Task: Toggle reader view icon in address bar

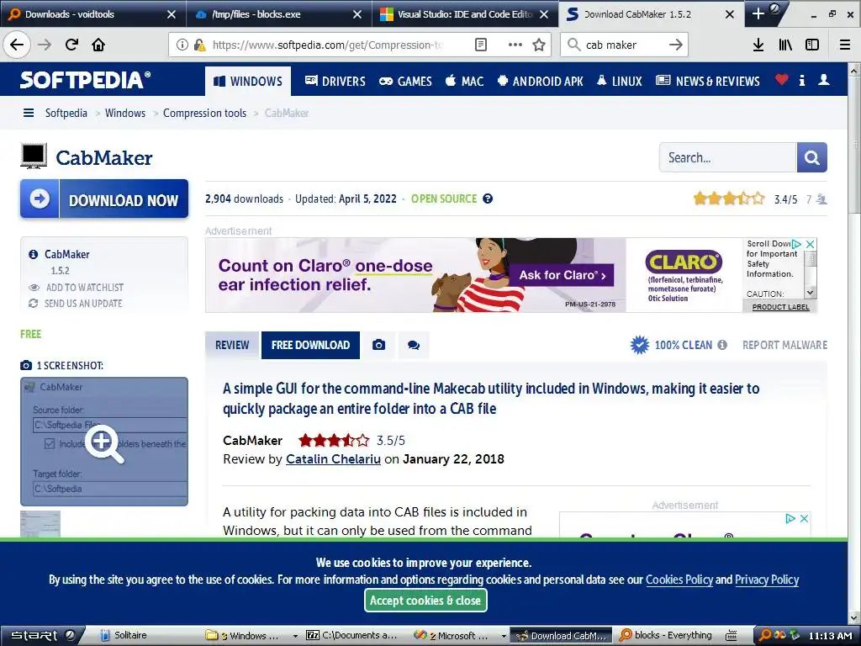Action: click(x=480, y=45)
